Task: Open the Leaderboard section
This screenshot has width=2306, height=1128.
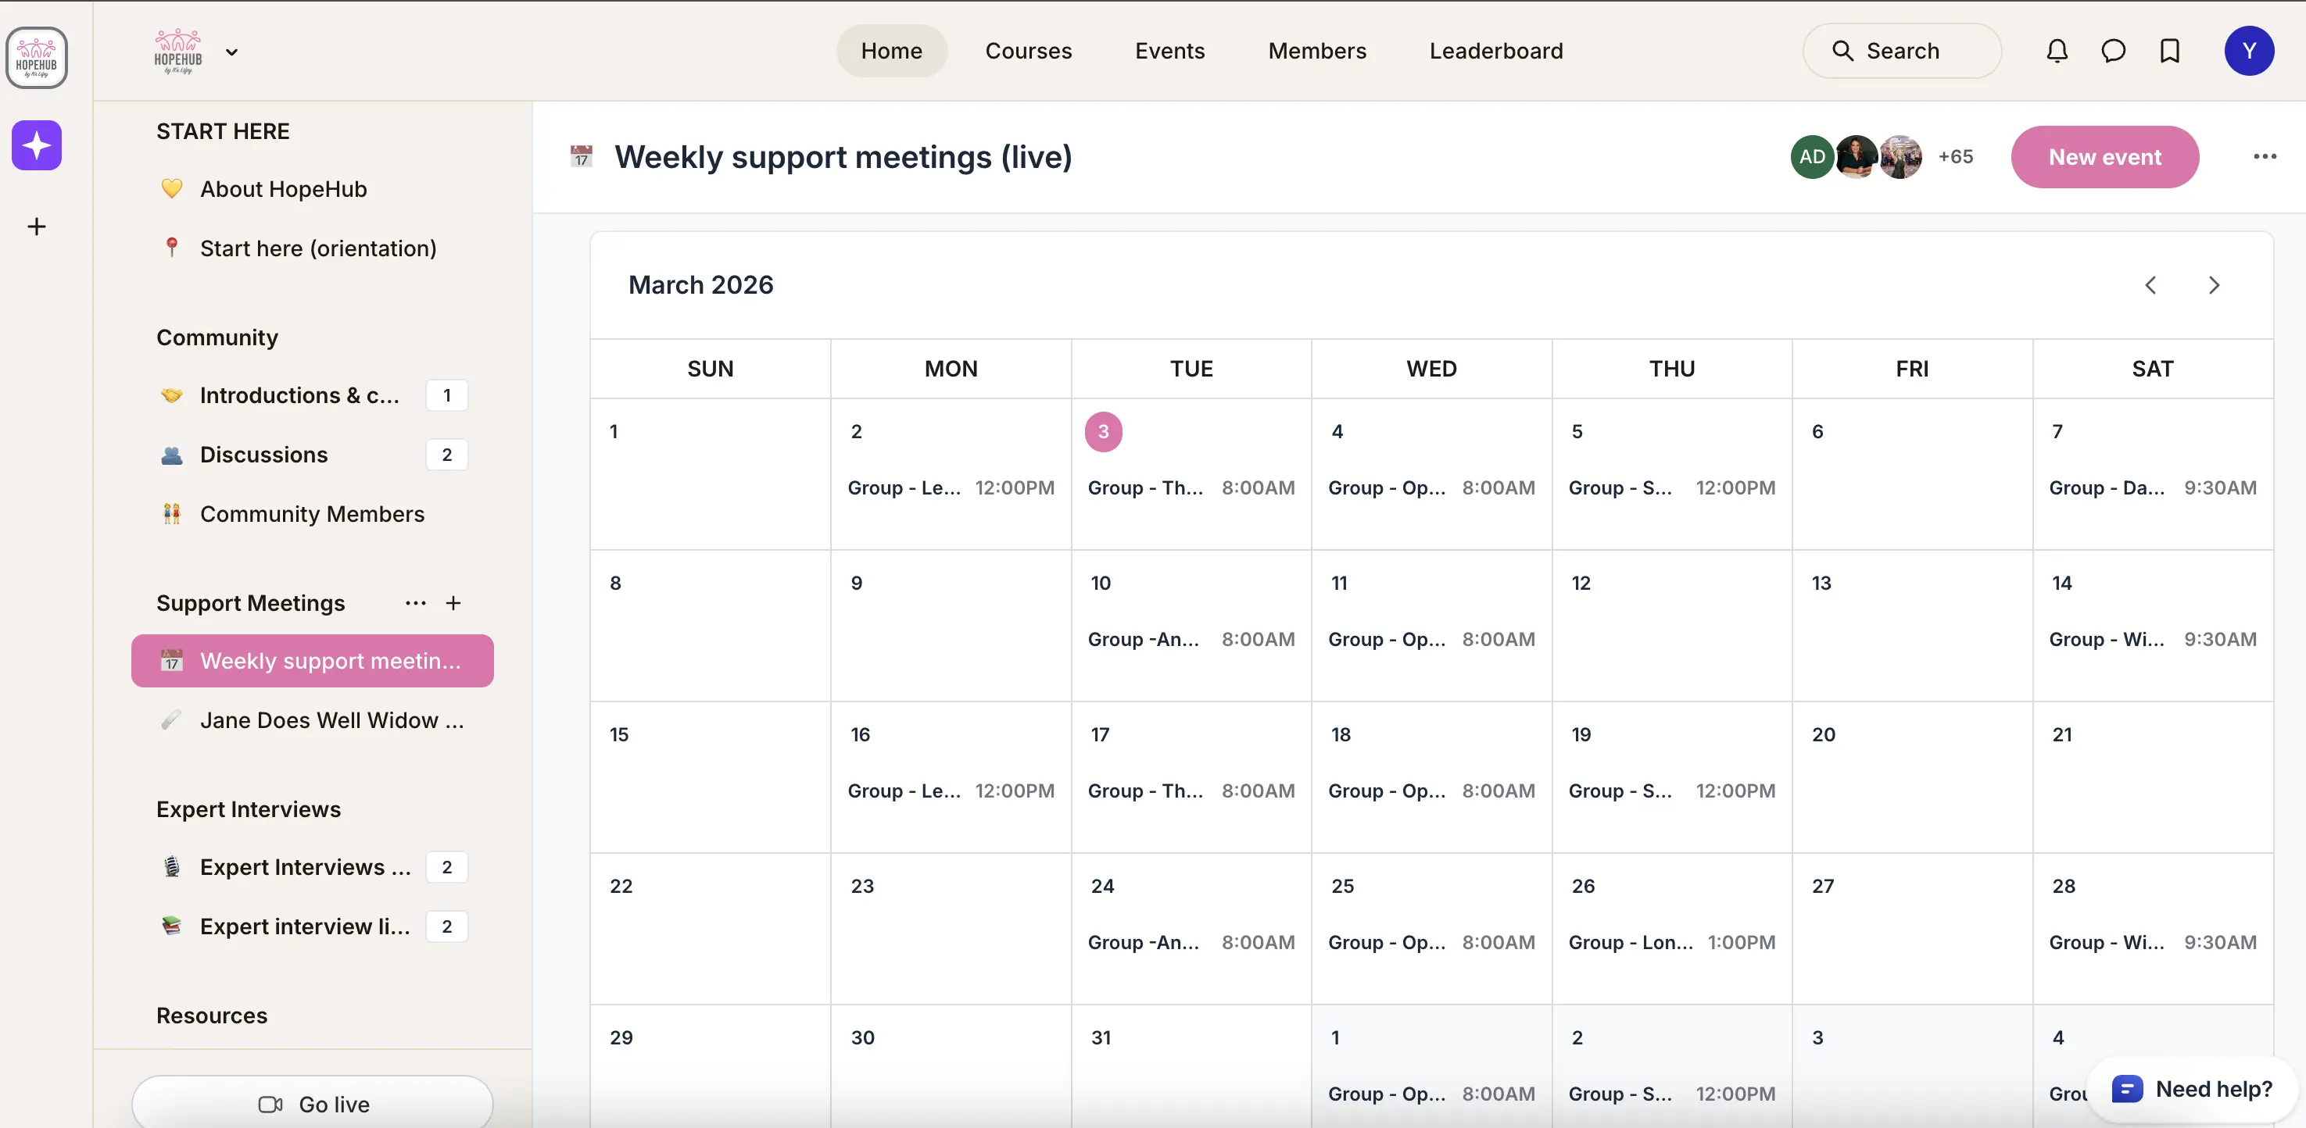Action: (1496, 51)
